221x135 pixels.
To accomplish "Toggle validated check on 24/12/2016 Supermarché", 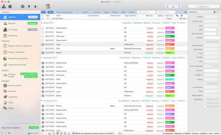I will 43,63.
